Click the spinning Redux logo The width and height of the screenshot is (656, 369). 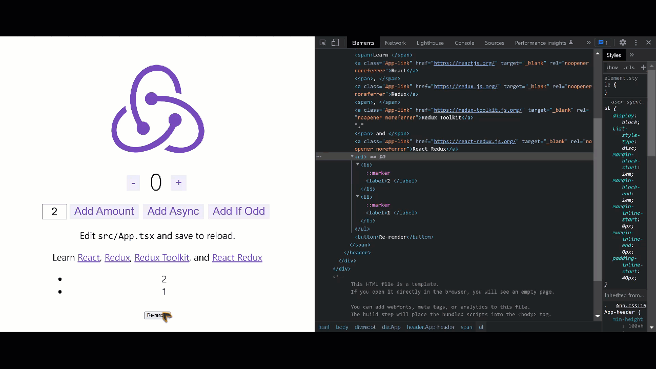pos(157,109)
